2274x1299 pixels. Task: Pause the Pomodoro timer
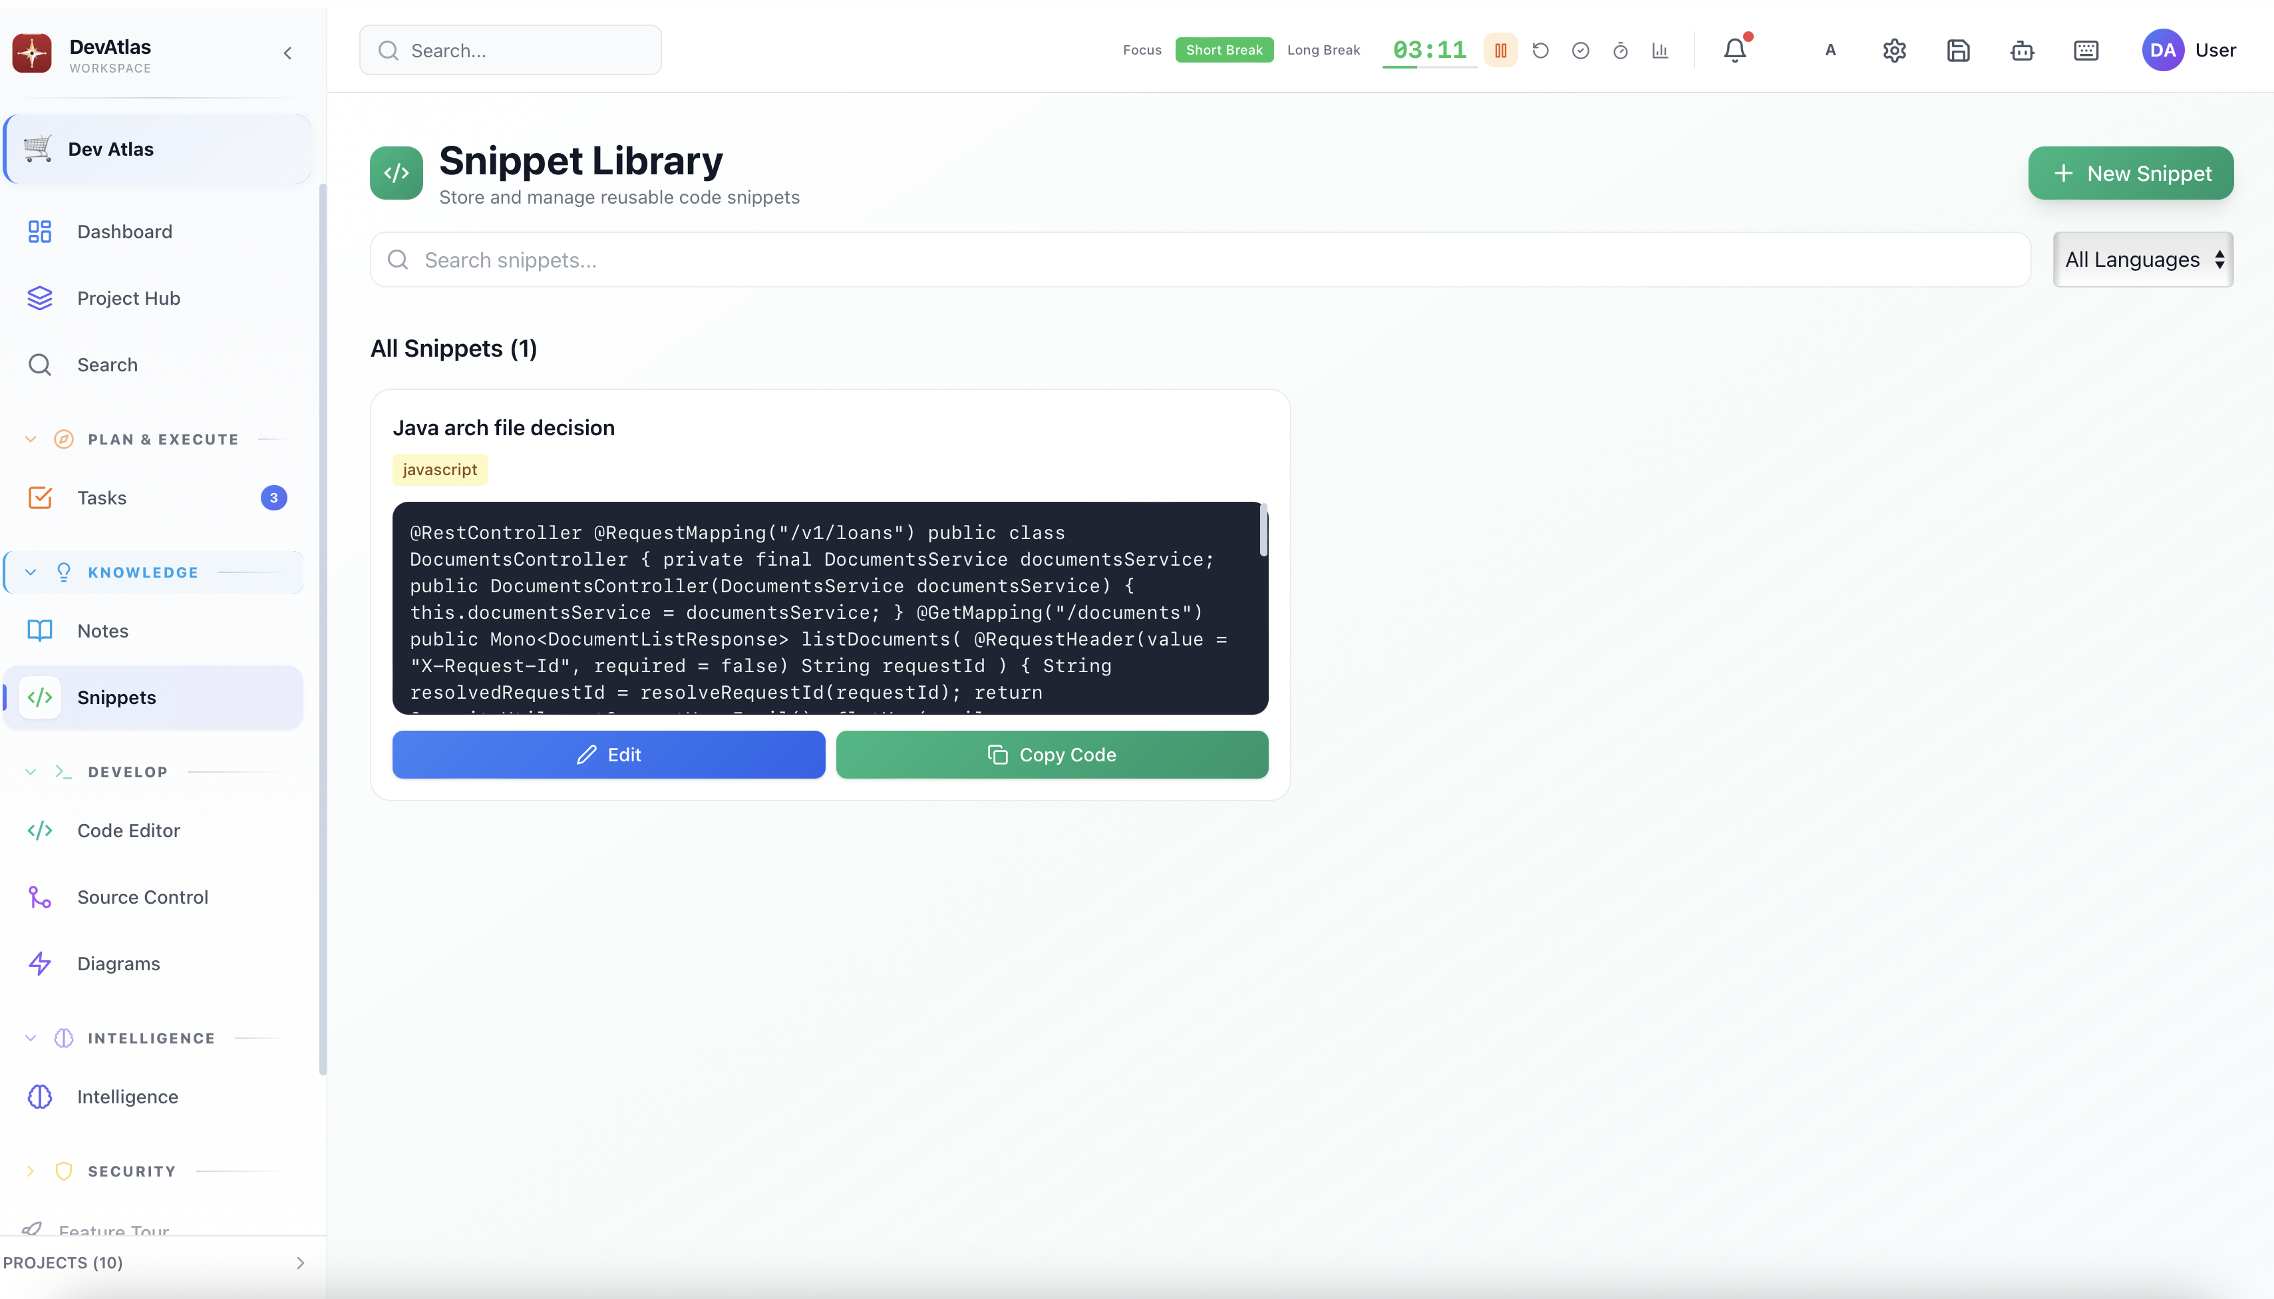tap(1500, 50)
